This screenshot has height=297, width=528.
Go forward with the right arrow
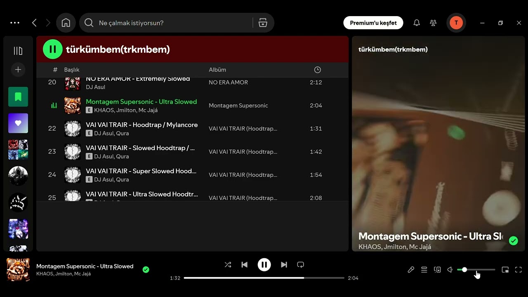[x=48, y=23]
